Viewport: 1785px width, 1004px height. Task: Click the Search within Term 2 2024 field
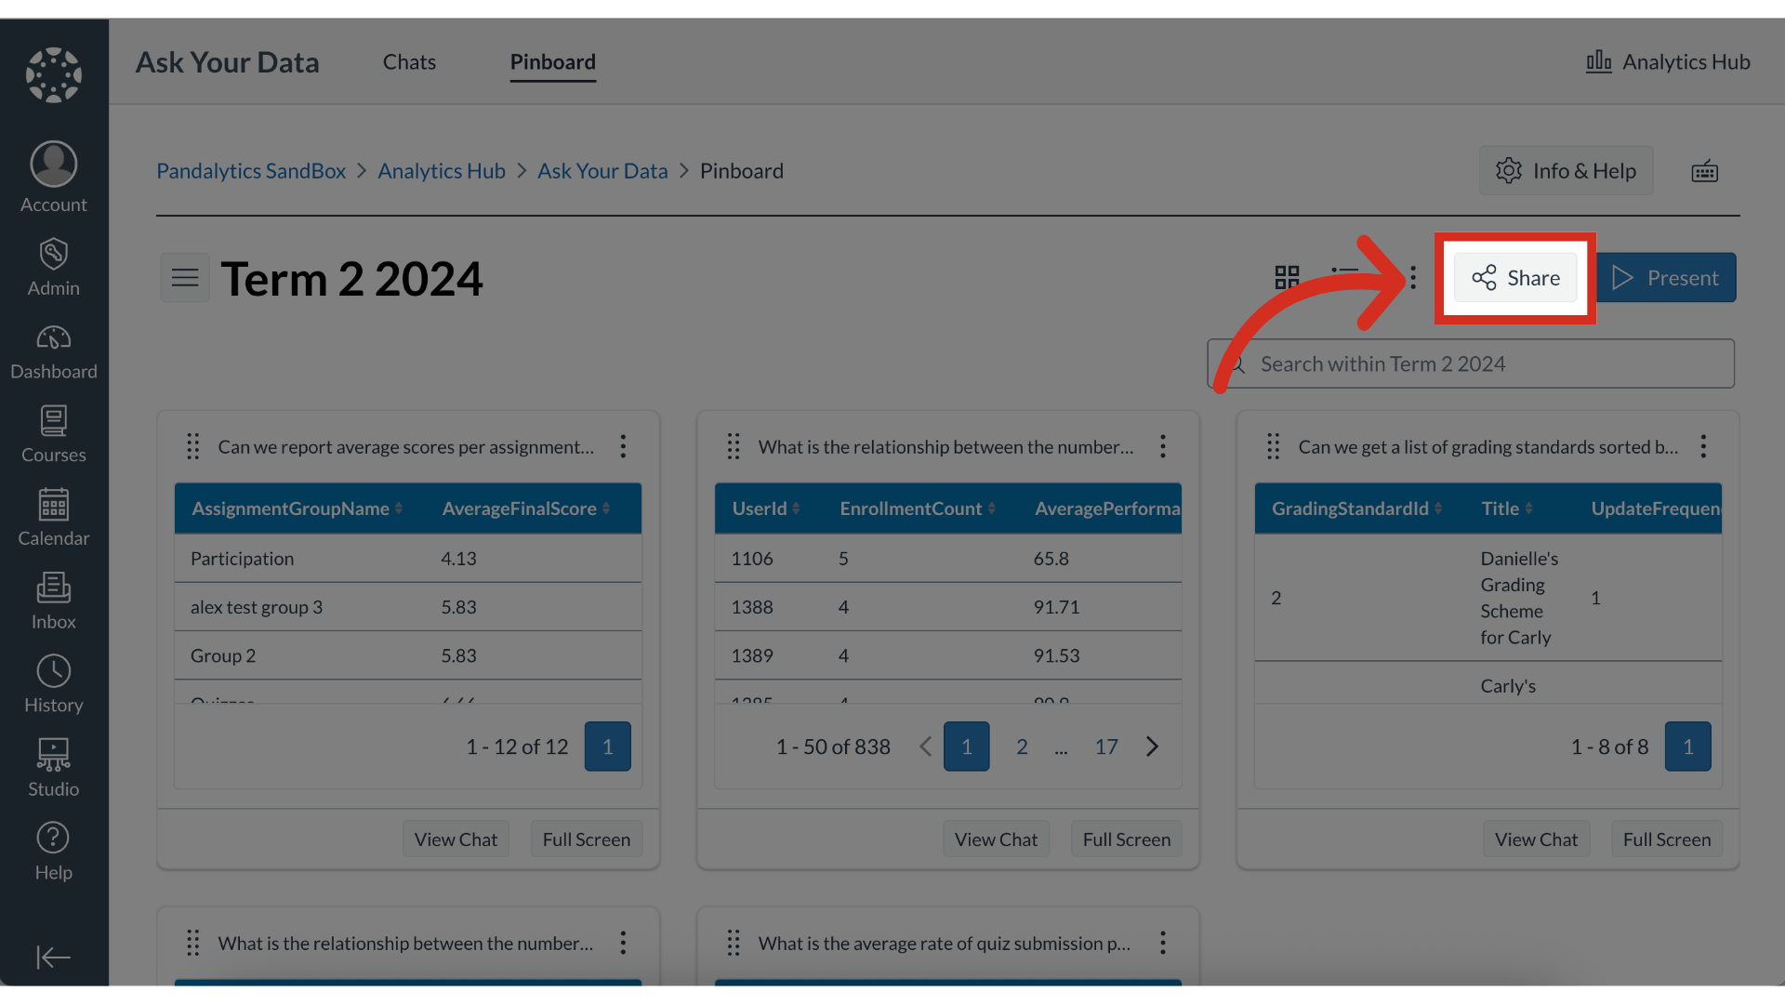click(1469, 363)
